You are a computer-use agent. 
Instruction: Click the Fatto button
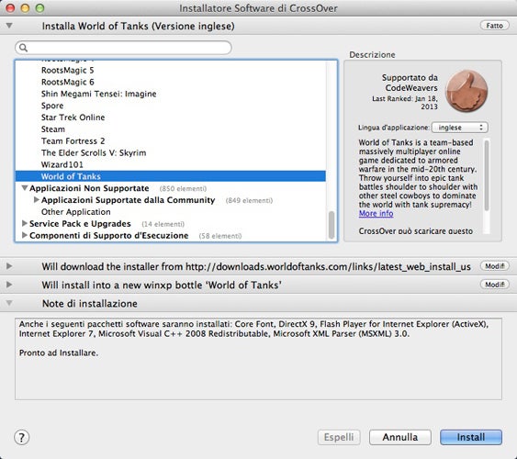[x=494, y=26]
